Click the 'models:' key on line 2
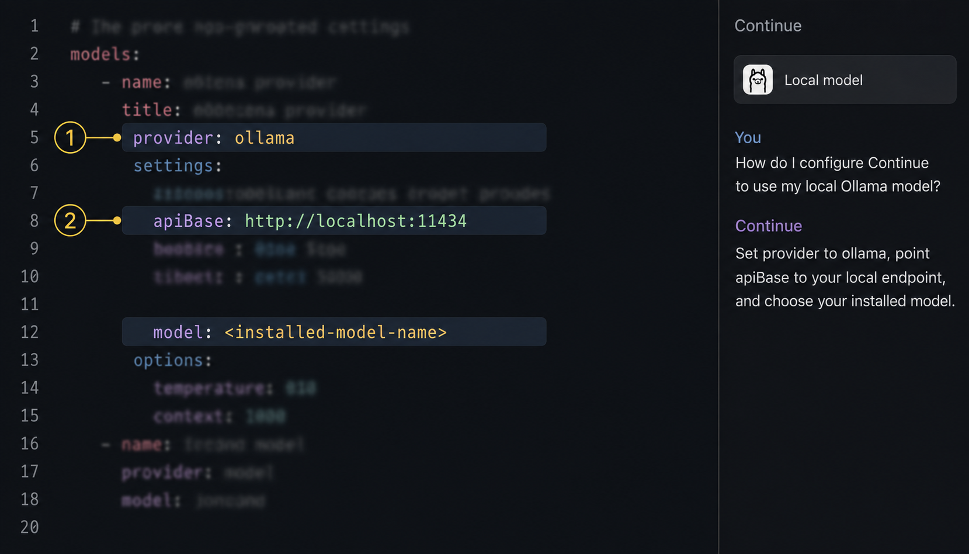The image size is (969, 554). 105,54
